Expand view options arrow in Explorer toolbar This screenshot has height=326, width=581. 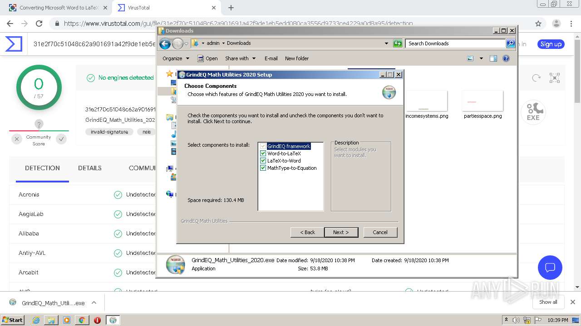click(481, 58)
